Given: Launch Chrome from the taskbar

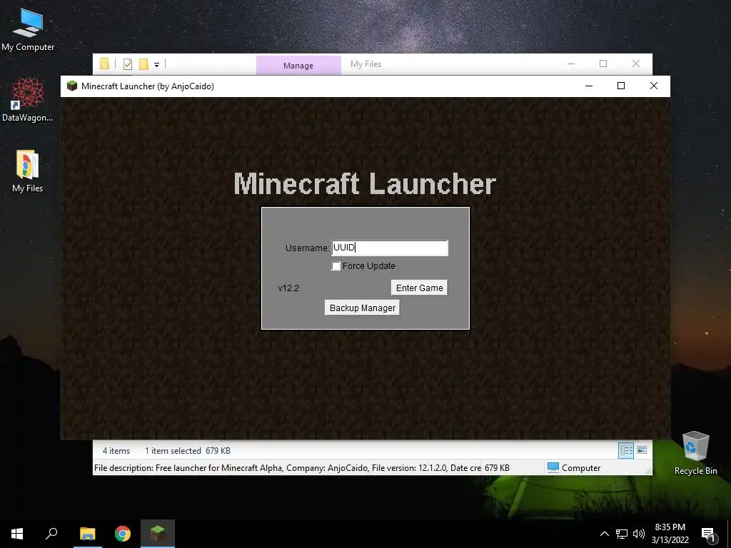Looking at the screenshot, I should click(123, 534).
